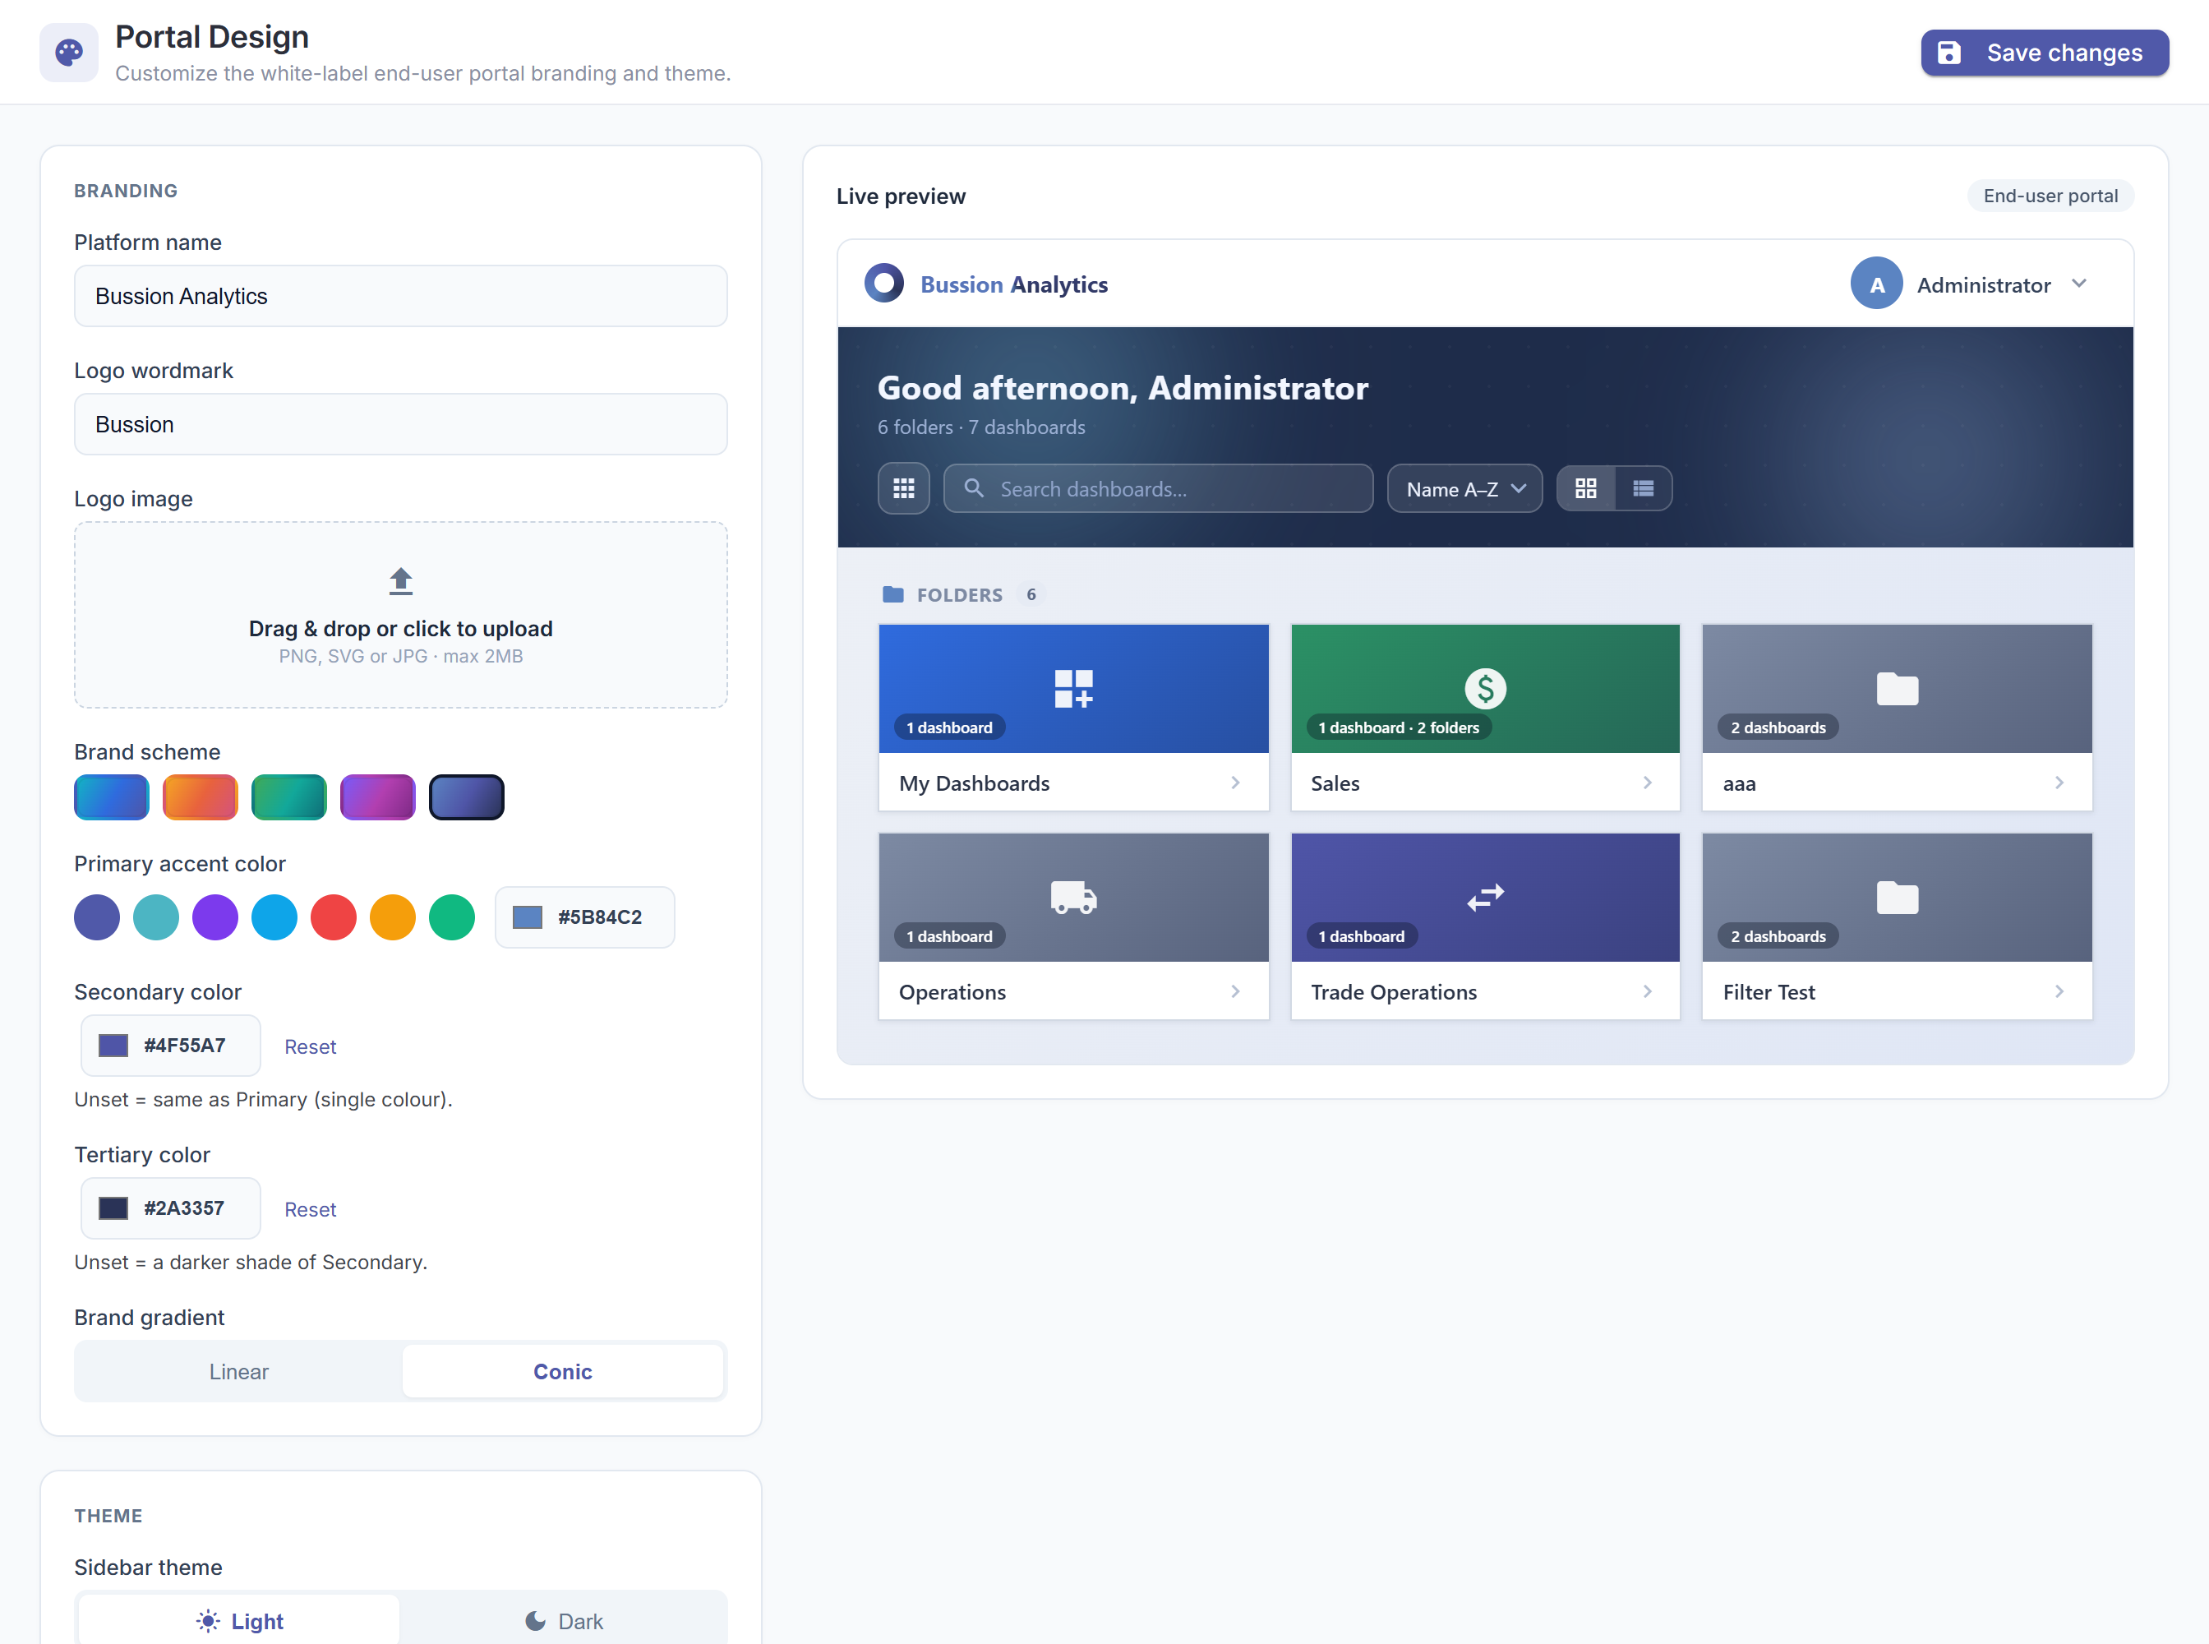Select the orange brand scheme swatch
This screenshot has height=1644, width=2209.
point(200,797)
